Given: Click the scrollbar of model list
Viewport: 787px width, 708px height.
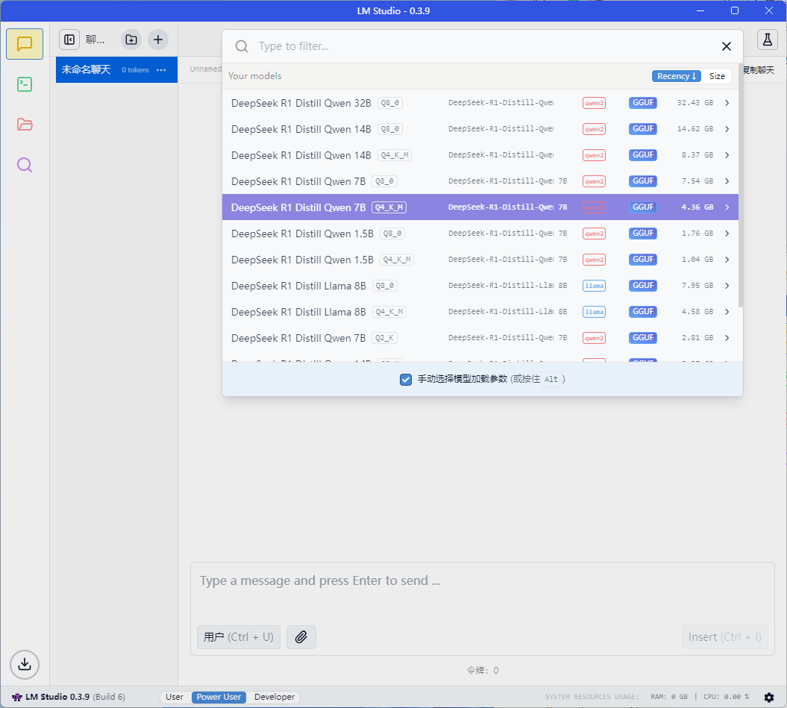Looking at the screenshot, I should [x=740, y=186].
